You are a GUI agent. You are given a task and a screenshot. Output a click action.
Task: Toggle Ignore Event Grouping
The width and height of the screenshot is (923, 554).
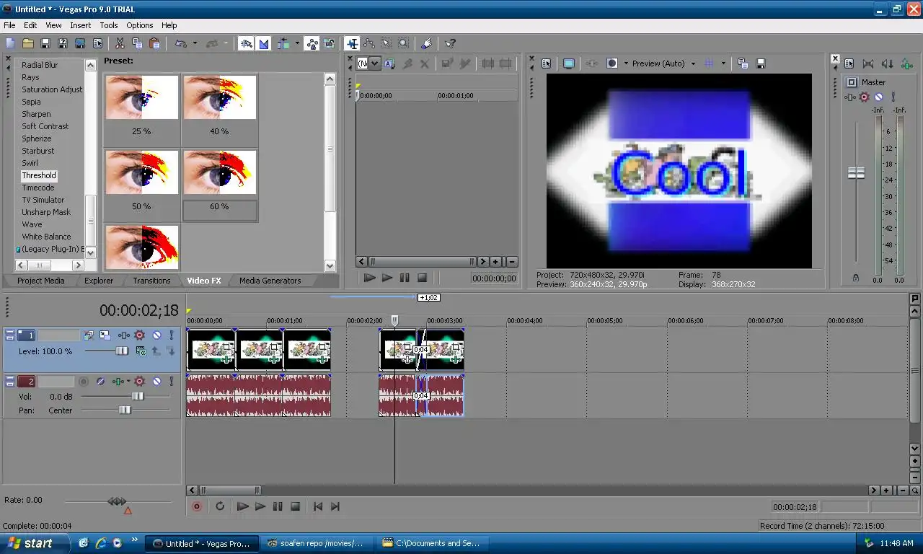[330, 44]
